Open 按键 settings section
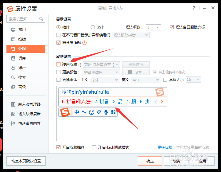221x172 pixels. tap(26, 39)
